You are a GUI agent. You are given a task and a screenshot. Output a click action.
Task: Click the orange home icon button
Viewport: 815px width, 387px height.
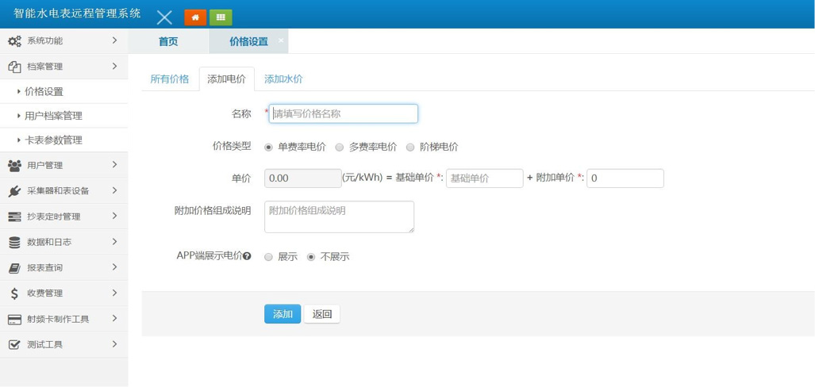(194, 17)
